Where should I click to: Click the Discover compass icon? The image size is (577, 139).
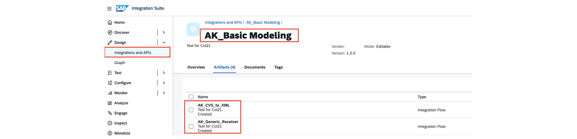click(110, 32)
